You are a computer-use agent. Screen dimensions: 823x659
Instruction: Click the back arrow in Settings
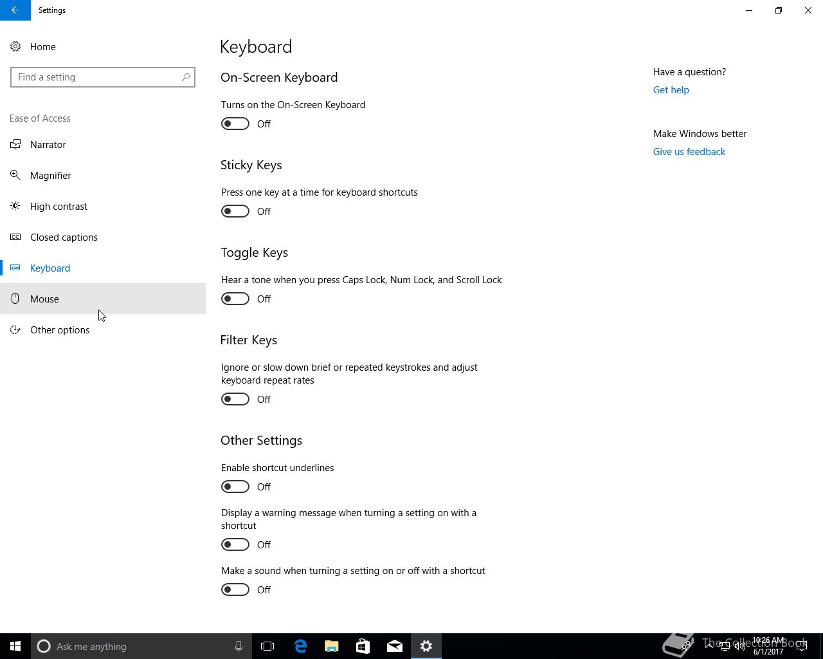pos(15,10)
